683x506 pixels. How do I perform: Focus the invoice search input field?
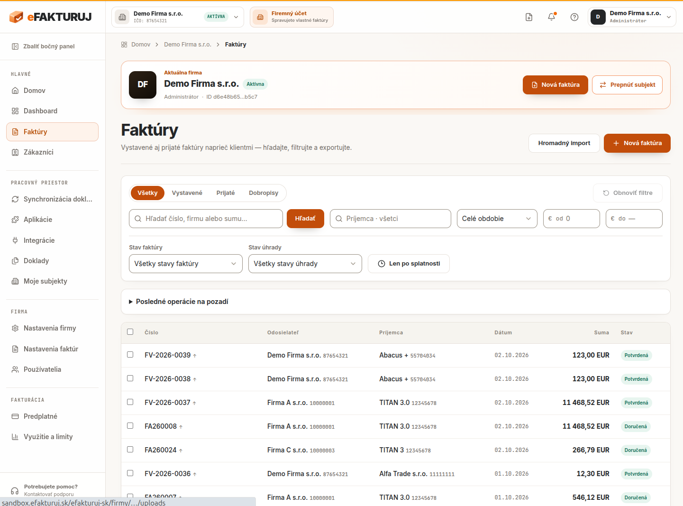tap(206, 219)
